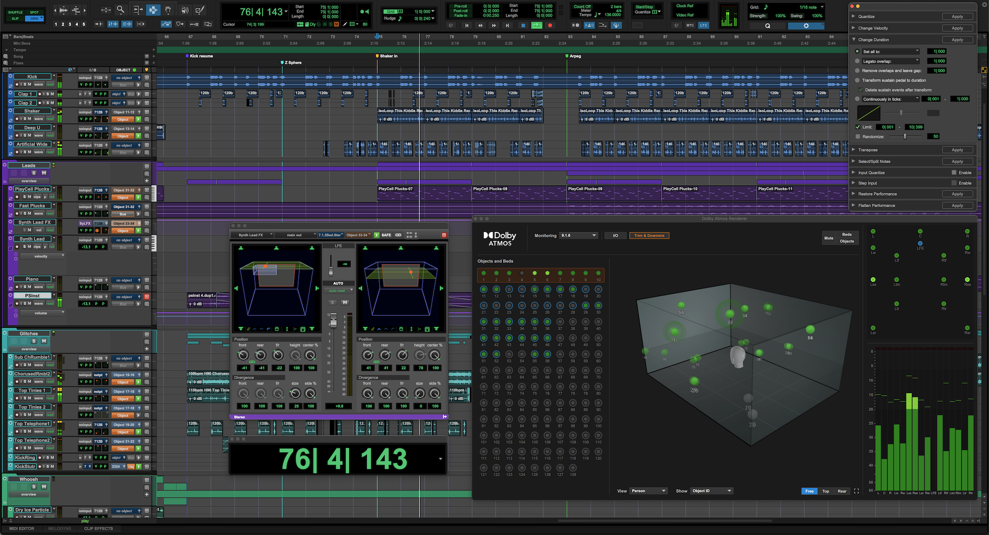The width and height of the screenshot is (989, 535).
Task: Select the Pencil tool in the toolbar
Action: (199, 9)
